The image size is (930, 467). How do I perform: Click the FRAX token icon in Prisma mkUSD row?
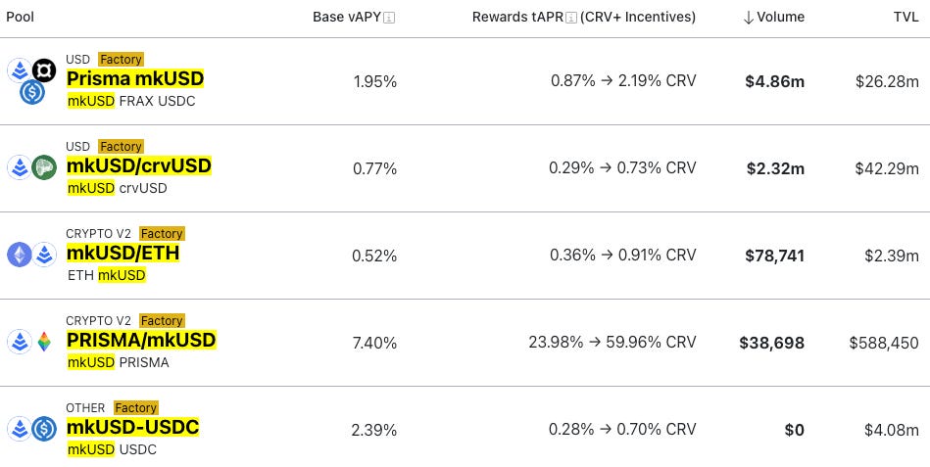44,70
